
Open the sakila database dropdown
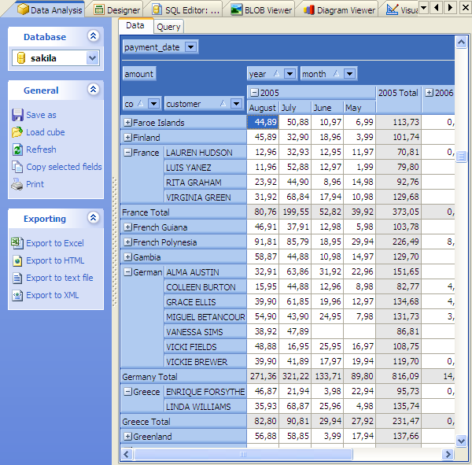coord(92,58)
